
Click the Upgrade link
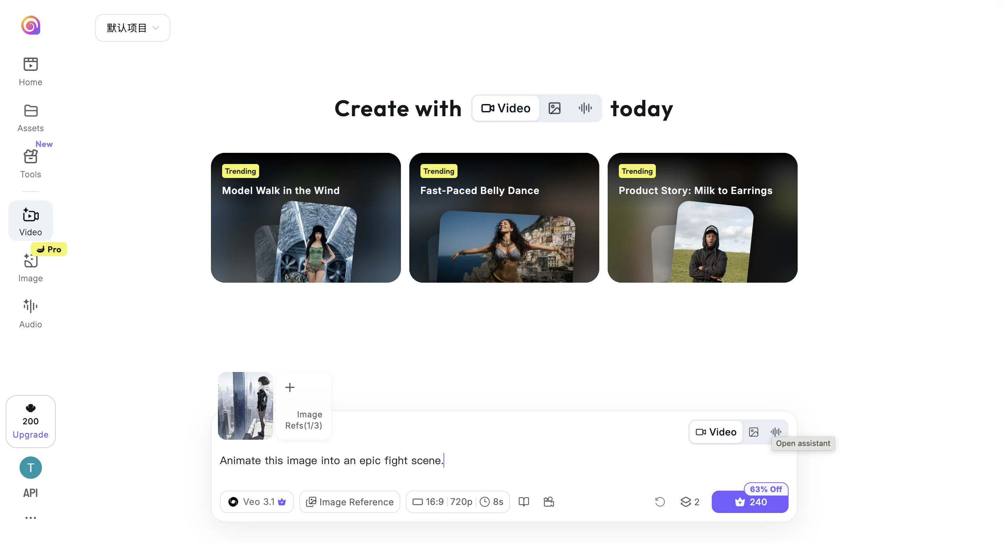coord(30,434)
